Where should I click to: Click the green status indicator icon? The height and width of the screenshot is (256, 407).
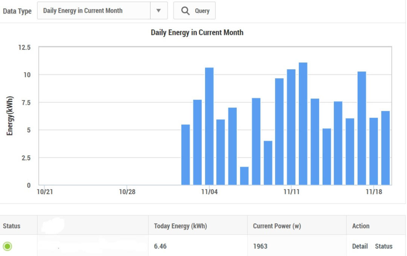8,246
